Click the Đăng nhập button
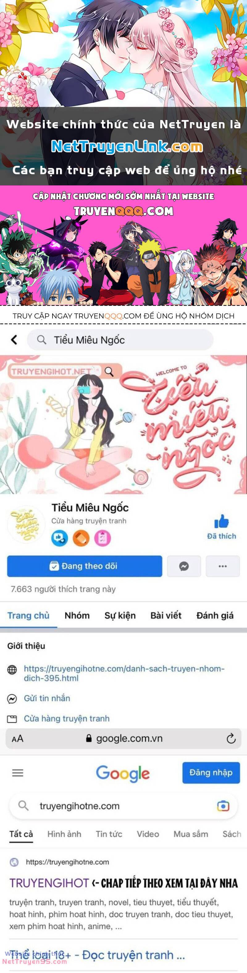This screenshot has height=973, width=247. tap(211, 773)
